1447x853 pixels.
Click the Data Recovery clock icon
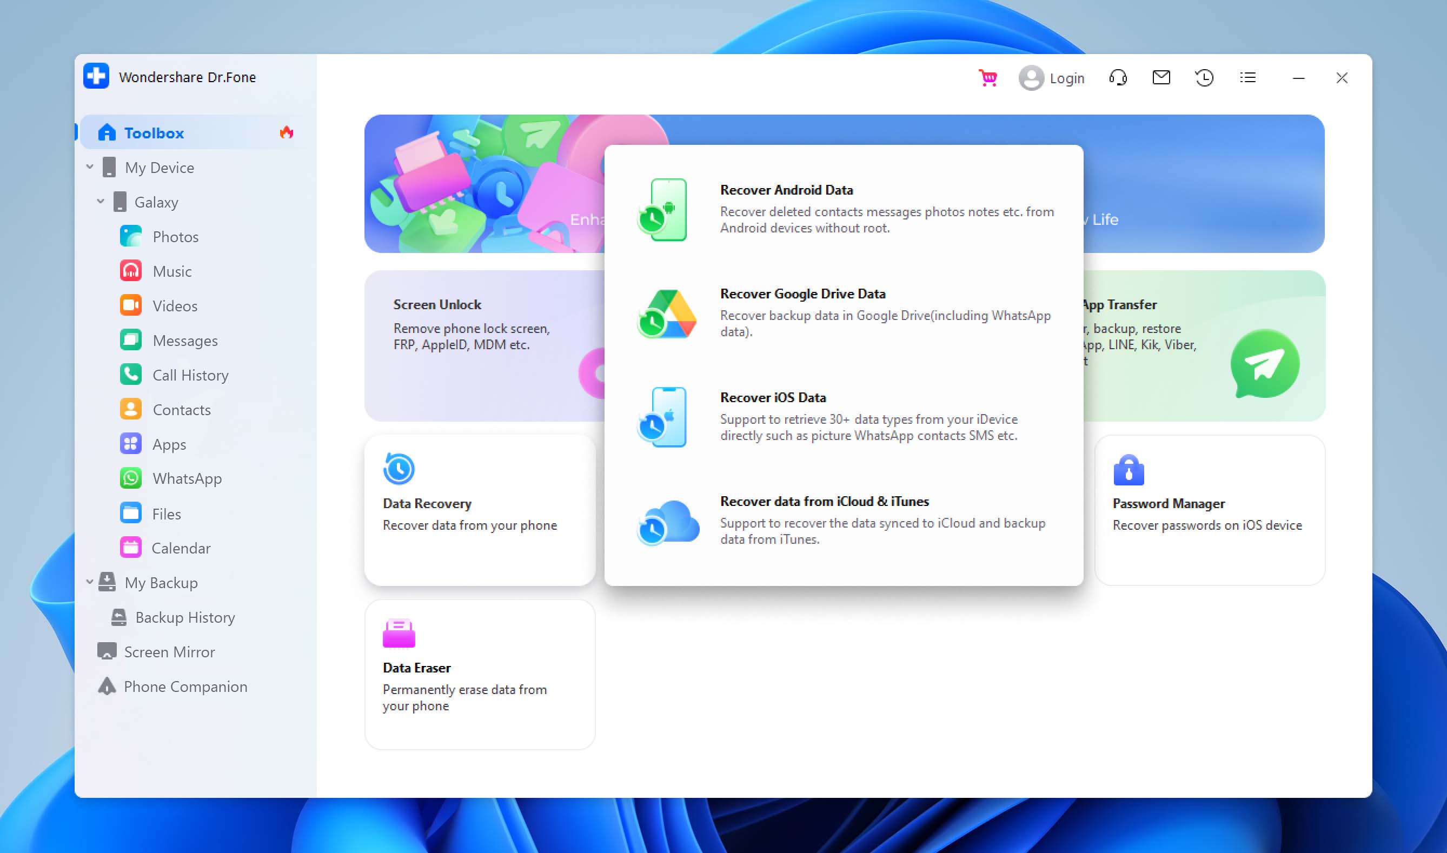(x=399, y=469)
